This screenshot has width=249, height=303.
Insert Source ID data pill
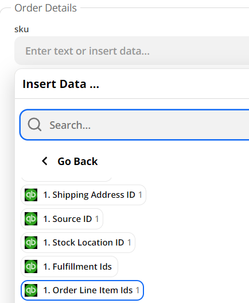pyautogui.click(x=62, y=218)
